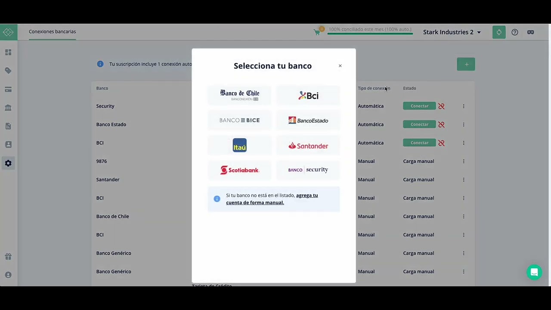Open help question mark icon
The height and width of the screenshot is (310, 551).
(x=515, y=32)
